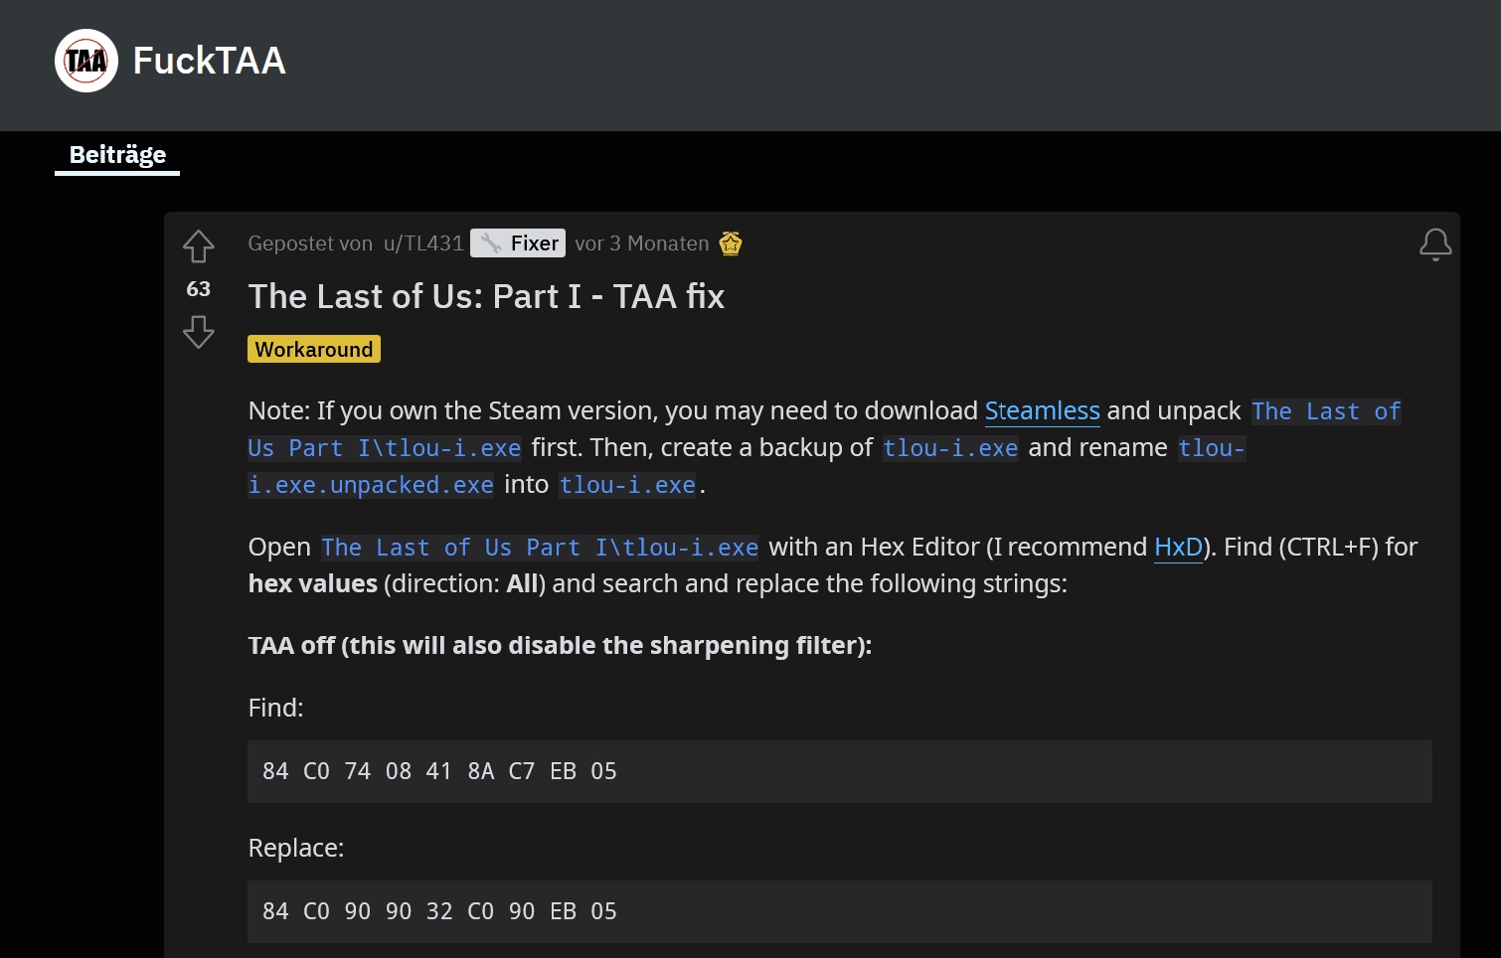Click the 'Replace:' label
The width and height of the screenshot is (1501, 958).
pos(296,848)
